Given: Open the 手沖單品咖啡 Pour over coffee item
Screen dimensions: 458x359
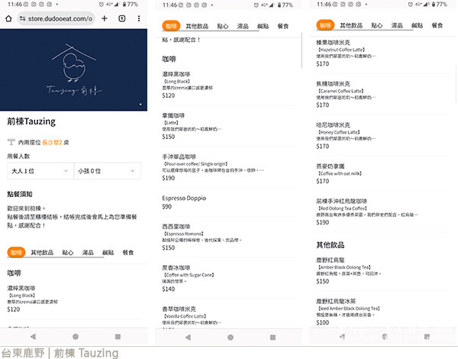Looking at the screenshot, I should click(x=229, y=167).
